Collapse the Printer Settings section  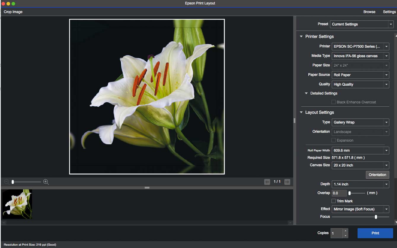click(301, 36)
